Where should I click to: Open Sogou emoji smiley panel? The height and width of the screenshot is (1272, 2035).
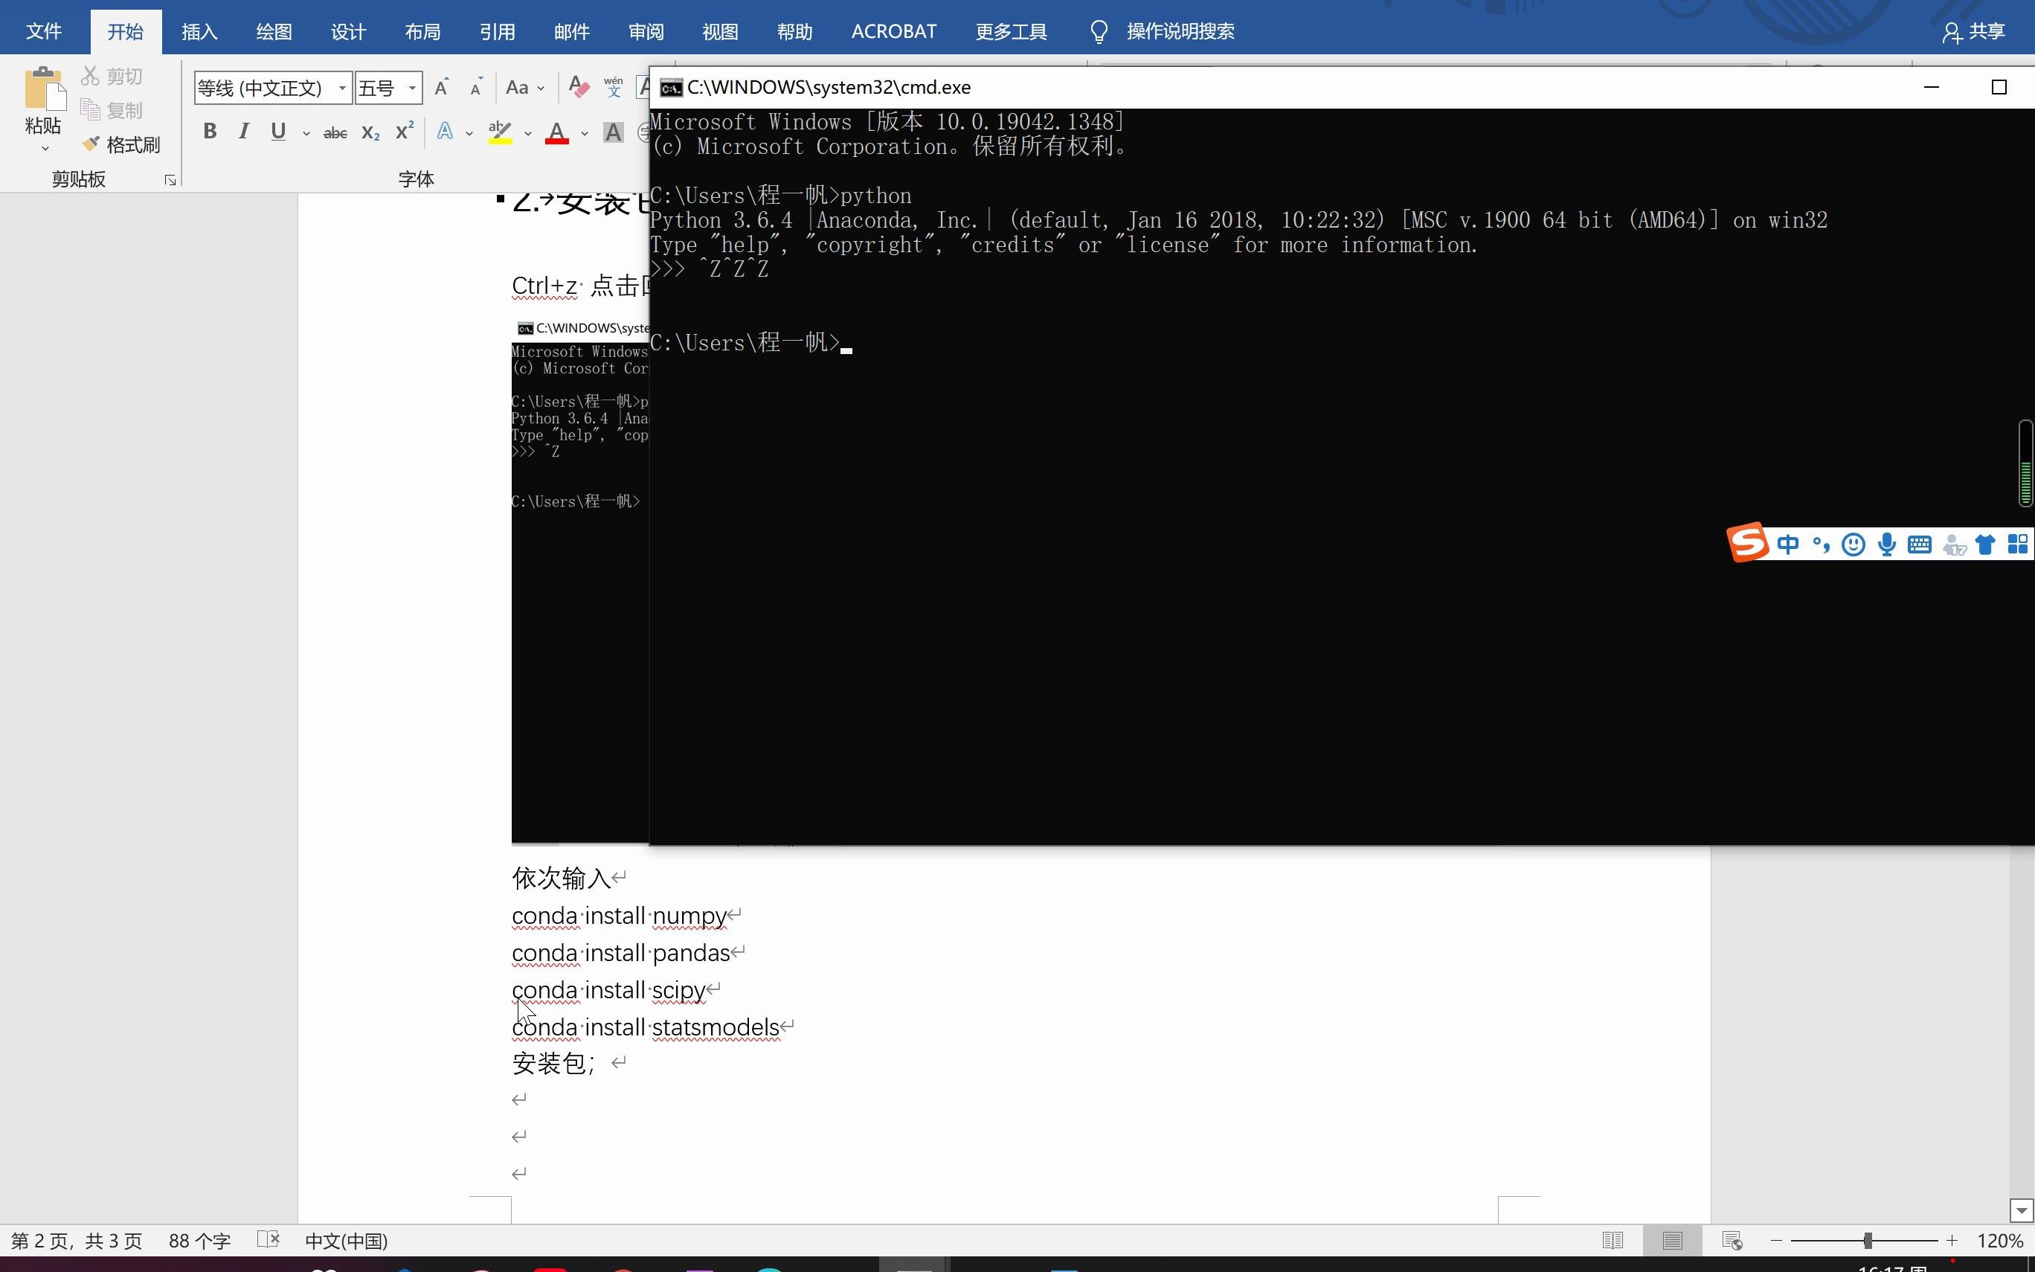[x=1854, y=545]
